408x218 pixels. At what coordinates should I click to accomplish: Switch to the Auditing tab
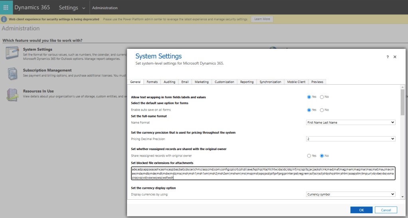coord(169,82)
